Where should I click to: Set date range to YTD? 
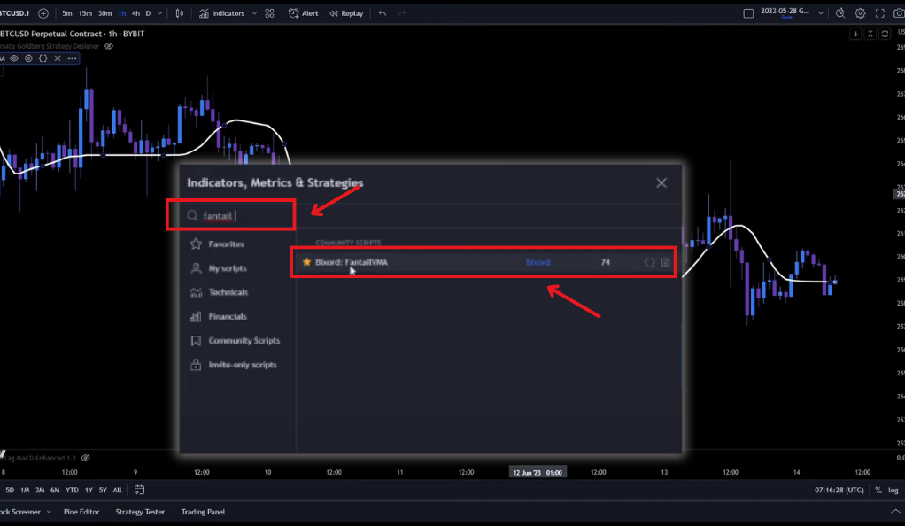(72, 490)
